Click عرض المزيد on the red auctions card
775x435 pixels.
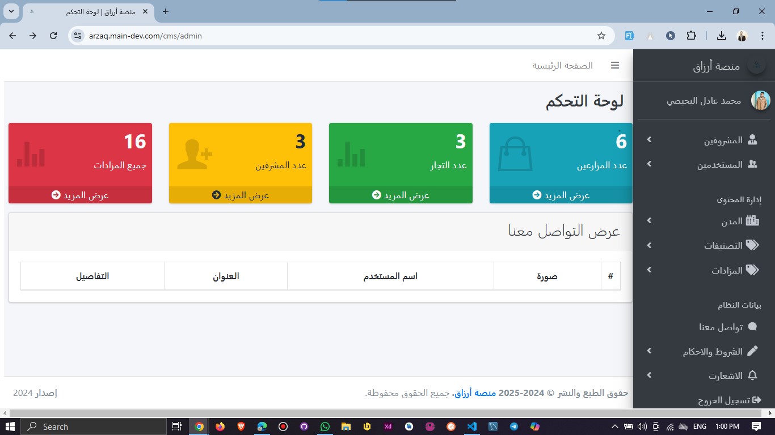[x=80, y=195]
